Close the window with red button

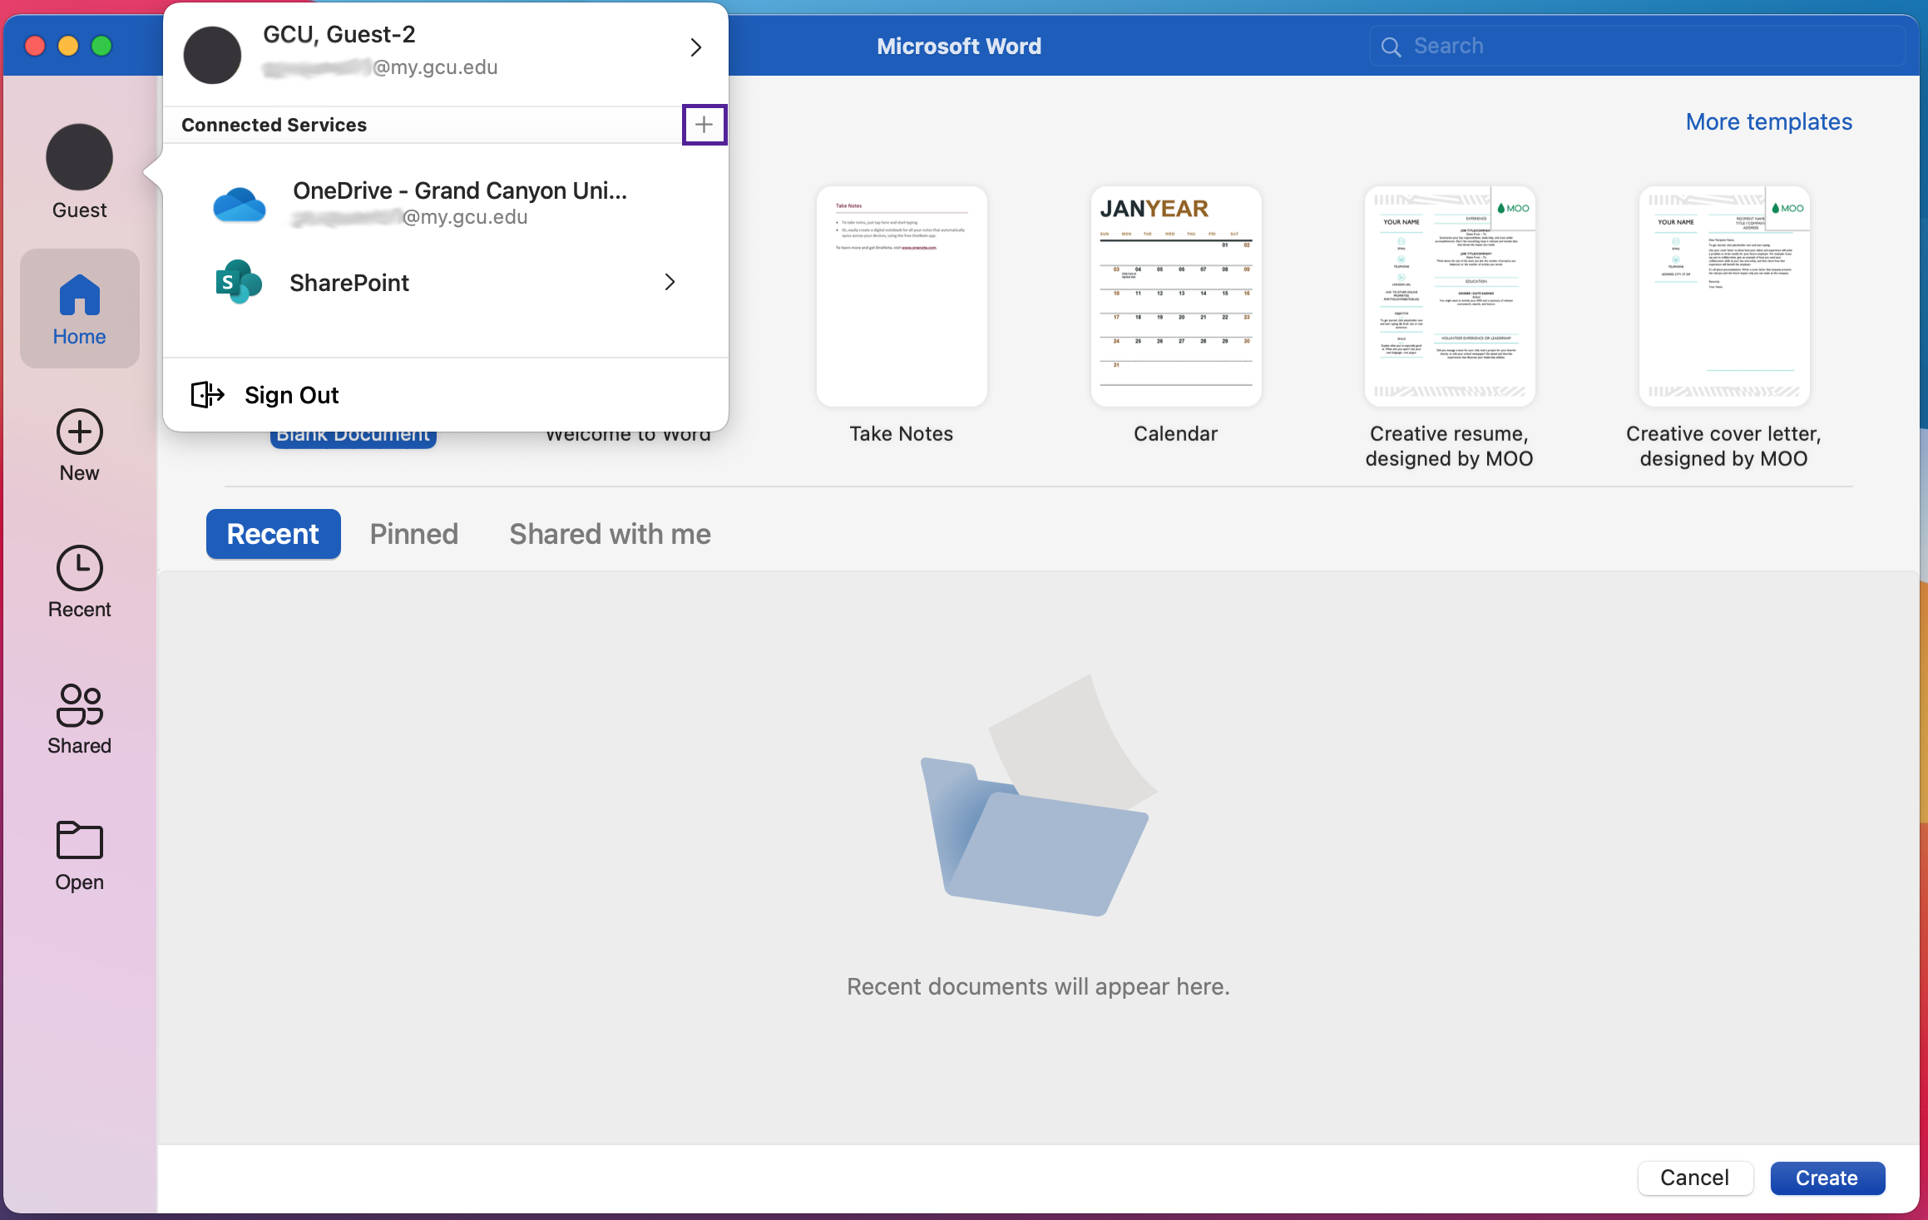point(35,46)
